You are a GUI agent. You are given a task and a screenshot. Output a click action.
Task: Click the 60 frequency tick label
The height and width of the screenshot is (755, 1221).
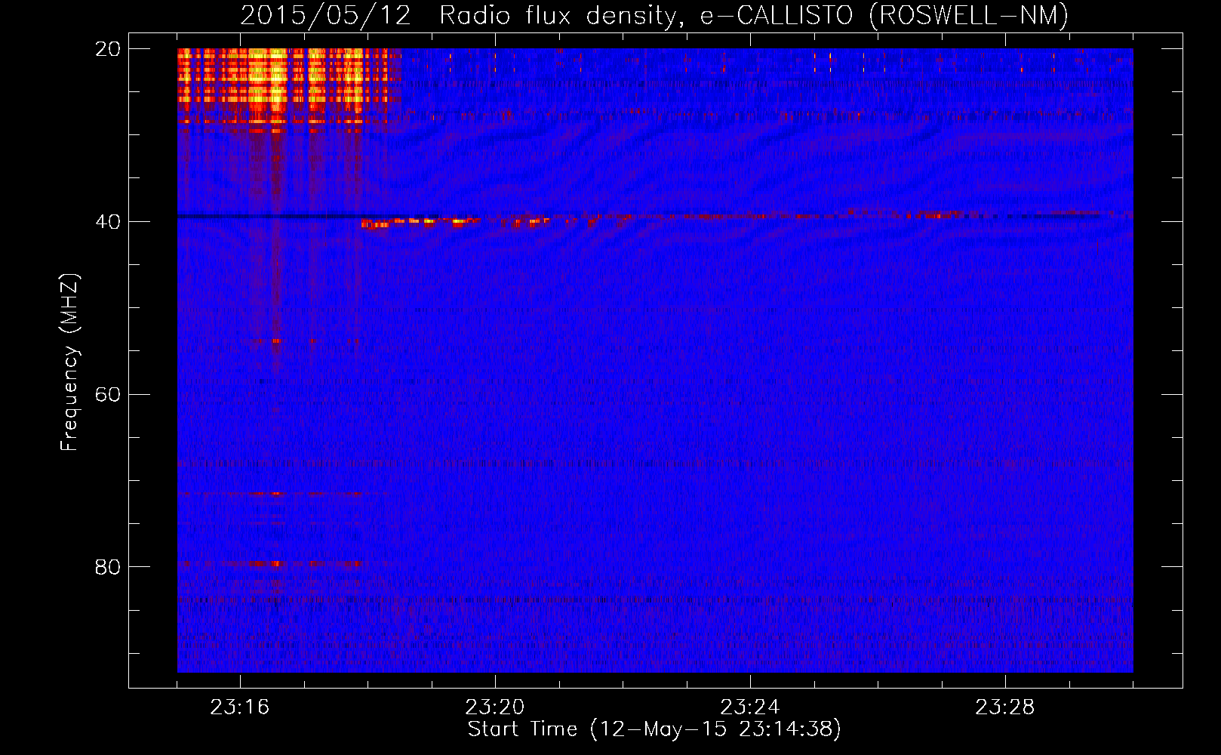pos(108,395)
